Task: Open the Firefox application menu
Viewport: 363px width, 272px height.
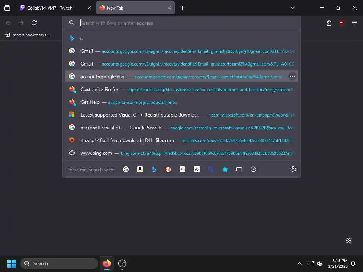Action: [354, 23]
